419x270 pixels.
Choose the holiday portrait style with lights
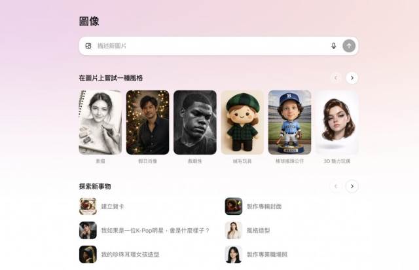pyautogui.click(x=147, y=123)
